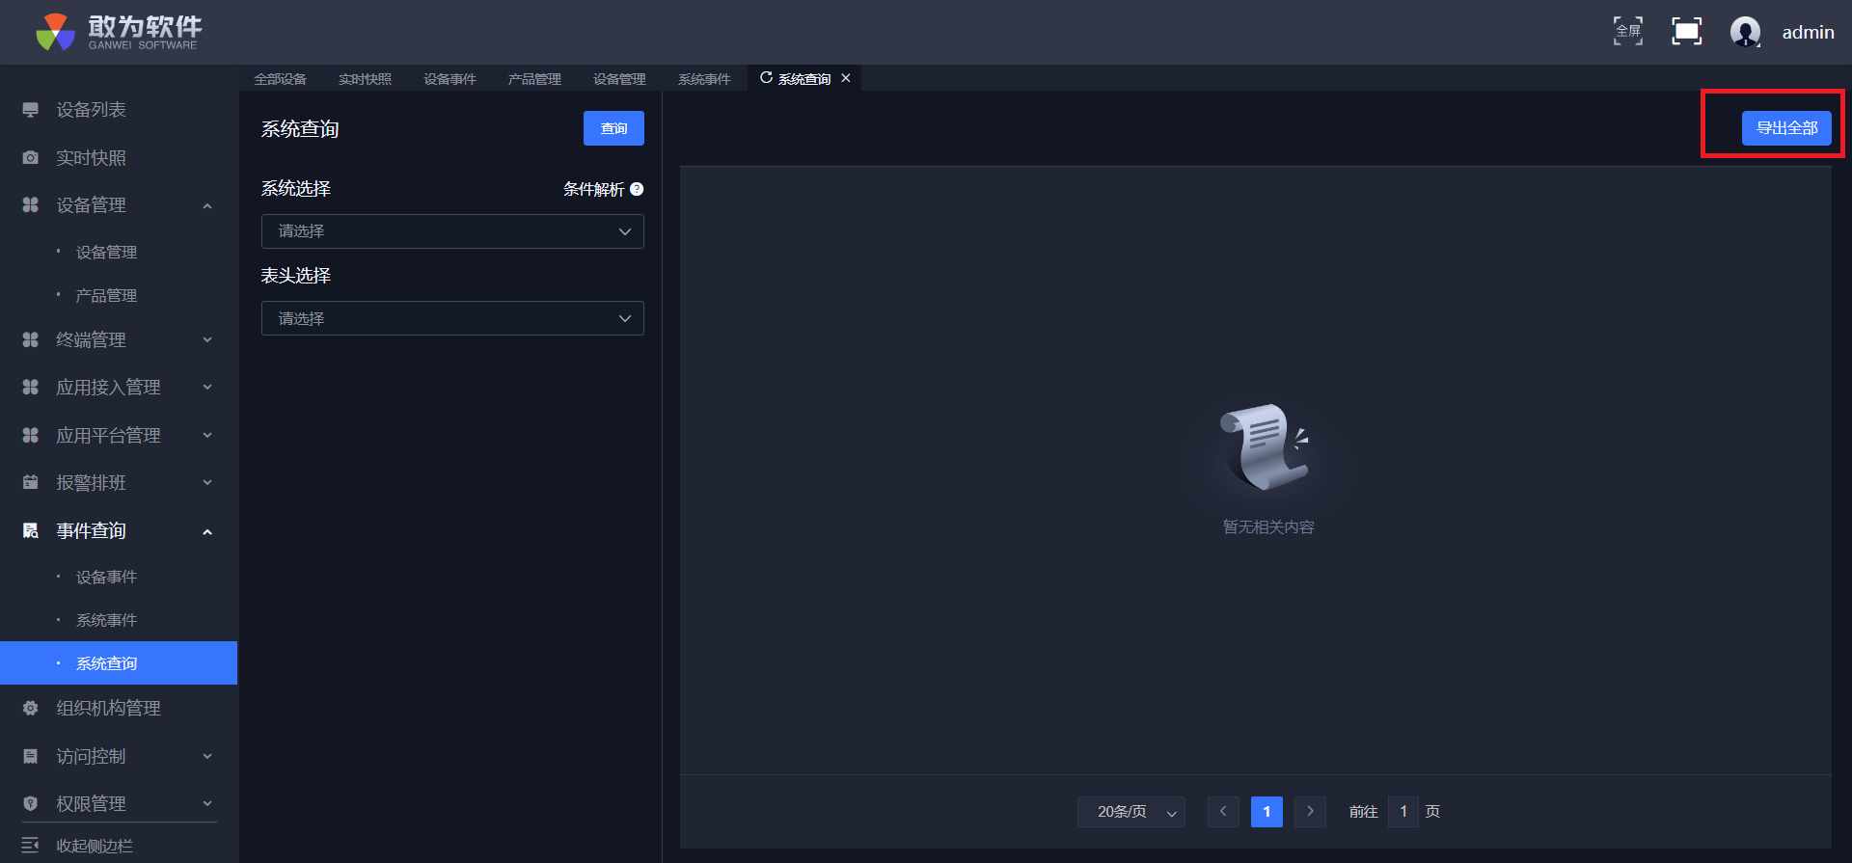The image size is (1852, 863).
Task: Click the 应用平台管理 grid icon
Action: (31, 435)
